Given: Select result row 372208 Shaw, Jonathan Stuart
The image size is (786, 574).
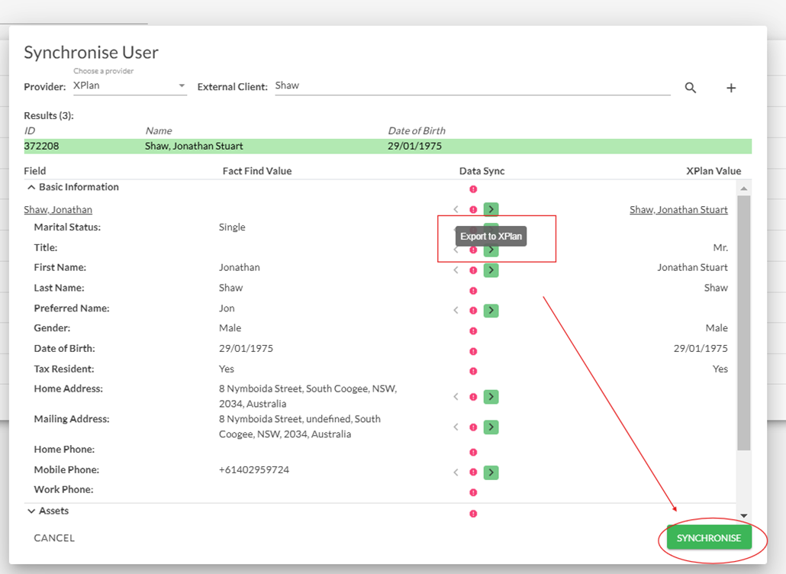Looking at the screenshot, I should point(388,146).
